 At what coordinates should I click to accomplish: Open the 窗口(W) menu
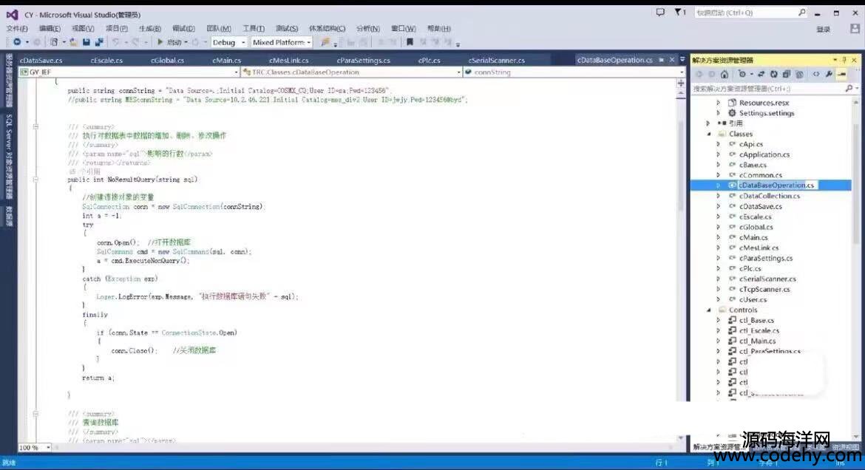pyautogui.click(x=403, y=28)
